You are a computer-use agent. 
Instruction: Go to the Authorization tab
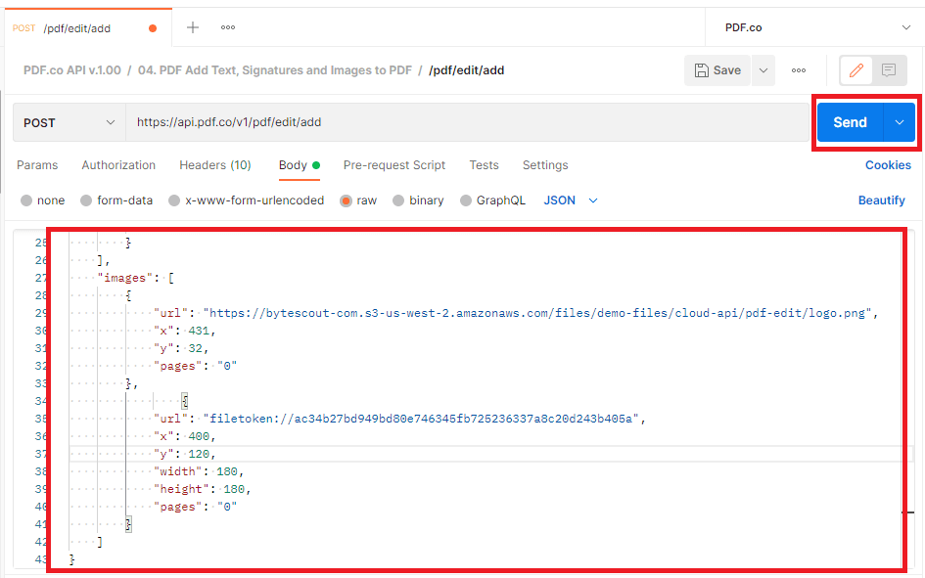(x=118, y=164)
